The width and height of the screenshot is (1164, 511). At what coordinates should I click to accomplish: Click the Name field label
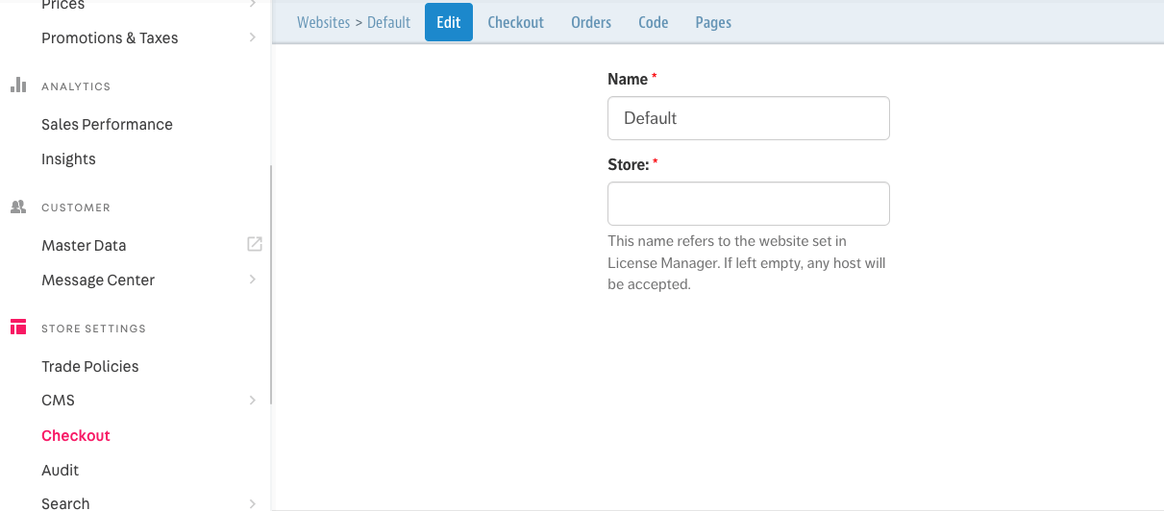[628, 79]
